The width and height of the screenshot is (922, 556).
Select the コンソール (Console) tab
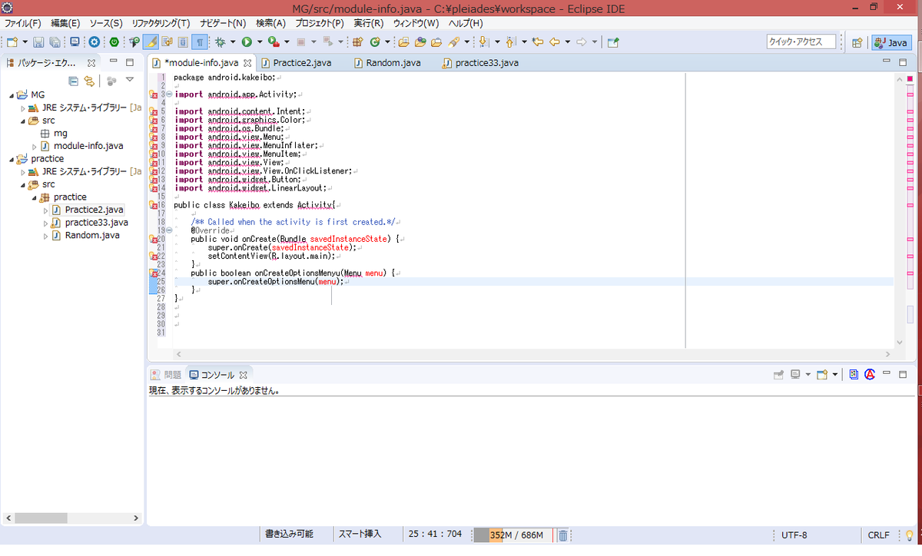coord(217,375)
